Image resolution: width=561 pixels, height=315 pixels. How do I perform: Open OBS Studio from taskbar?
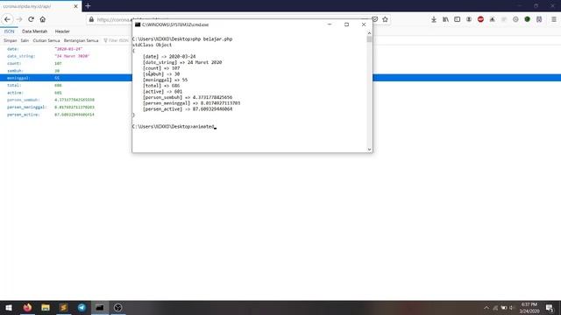pyautogui.click(x=118, y=307)
